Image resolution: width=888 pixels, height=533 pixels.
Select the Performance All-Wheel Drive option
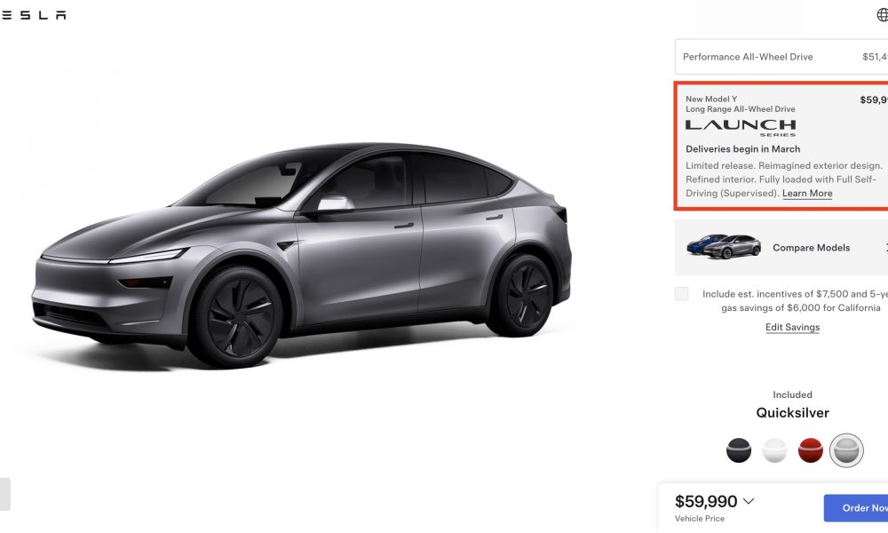781,57
